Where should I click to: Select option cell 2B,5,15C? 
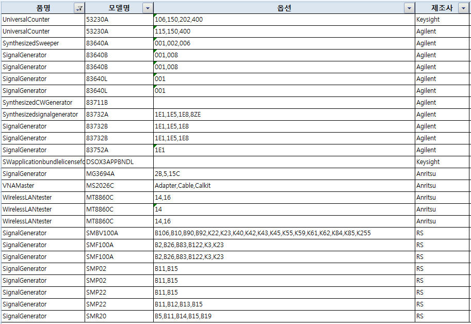[167, 174]
